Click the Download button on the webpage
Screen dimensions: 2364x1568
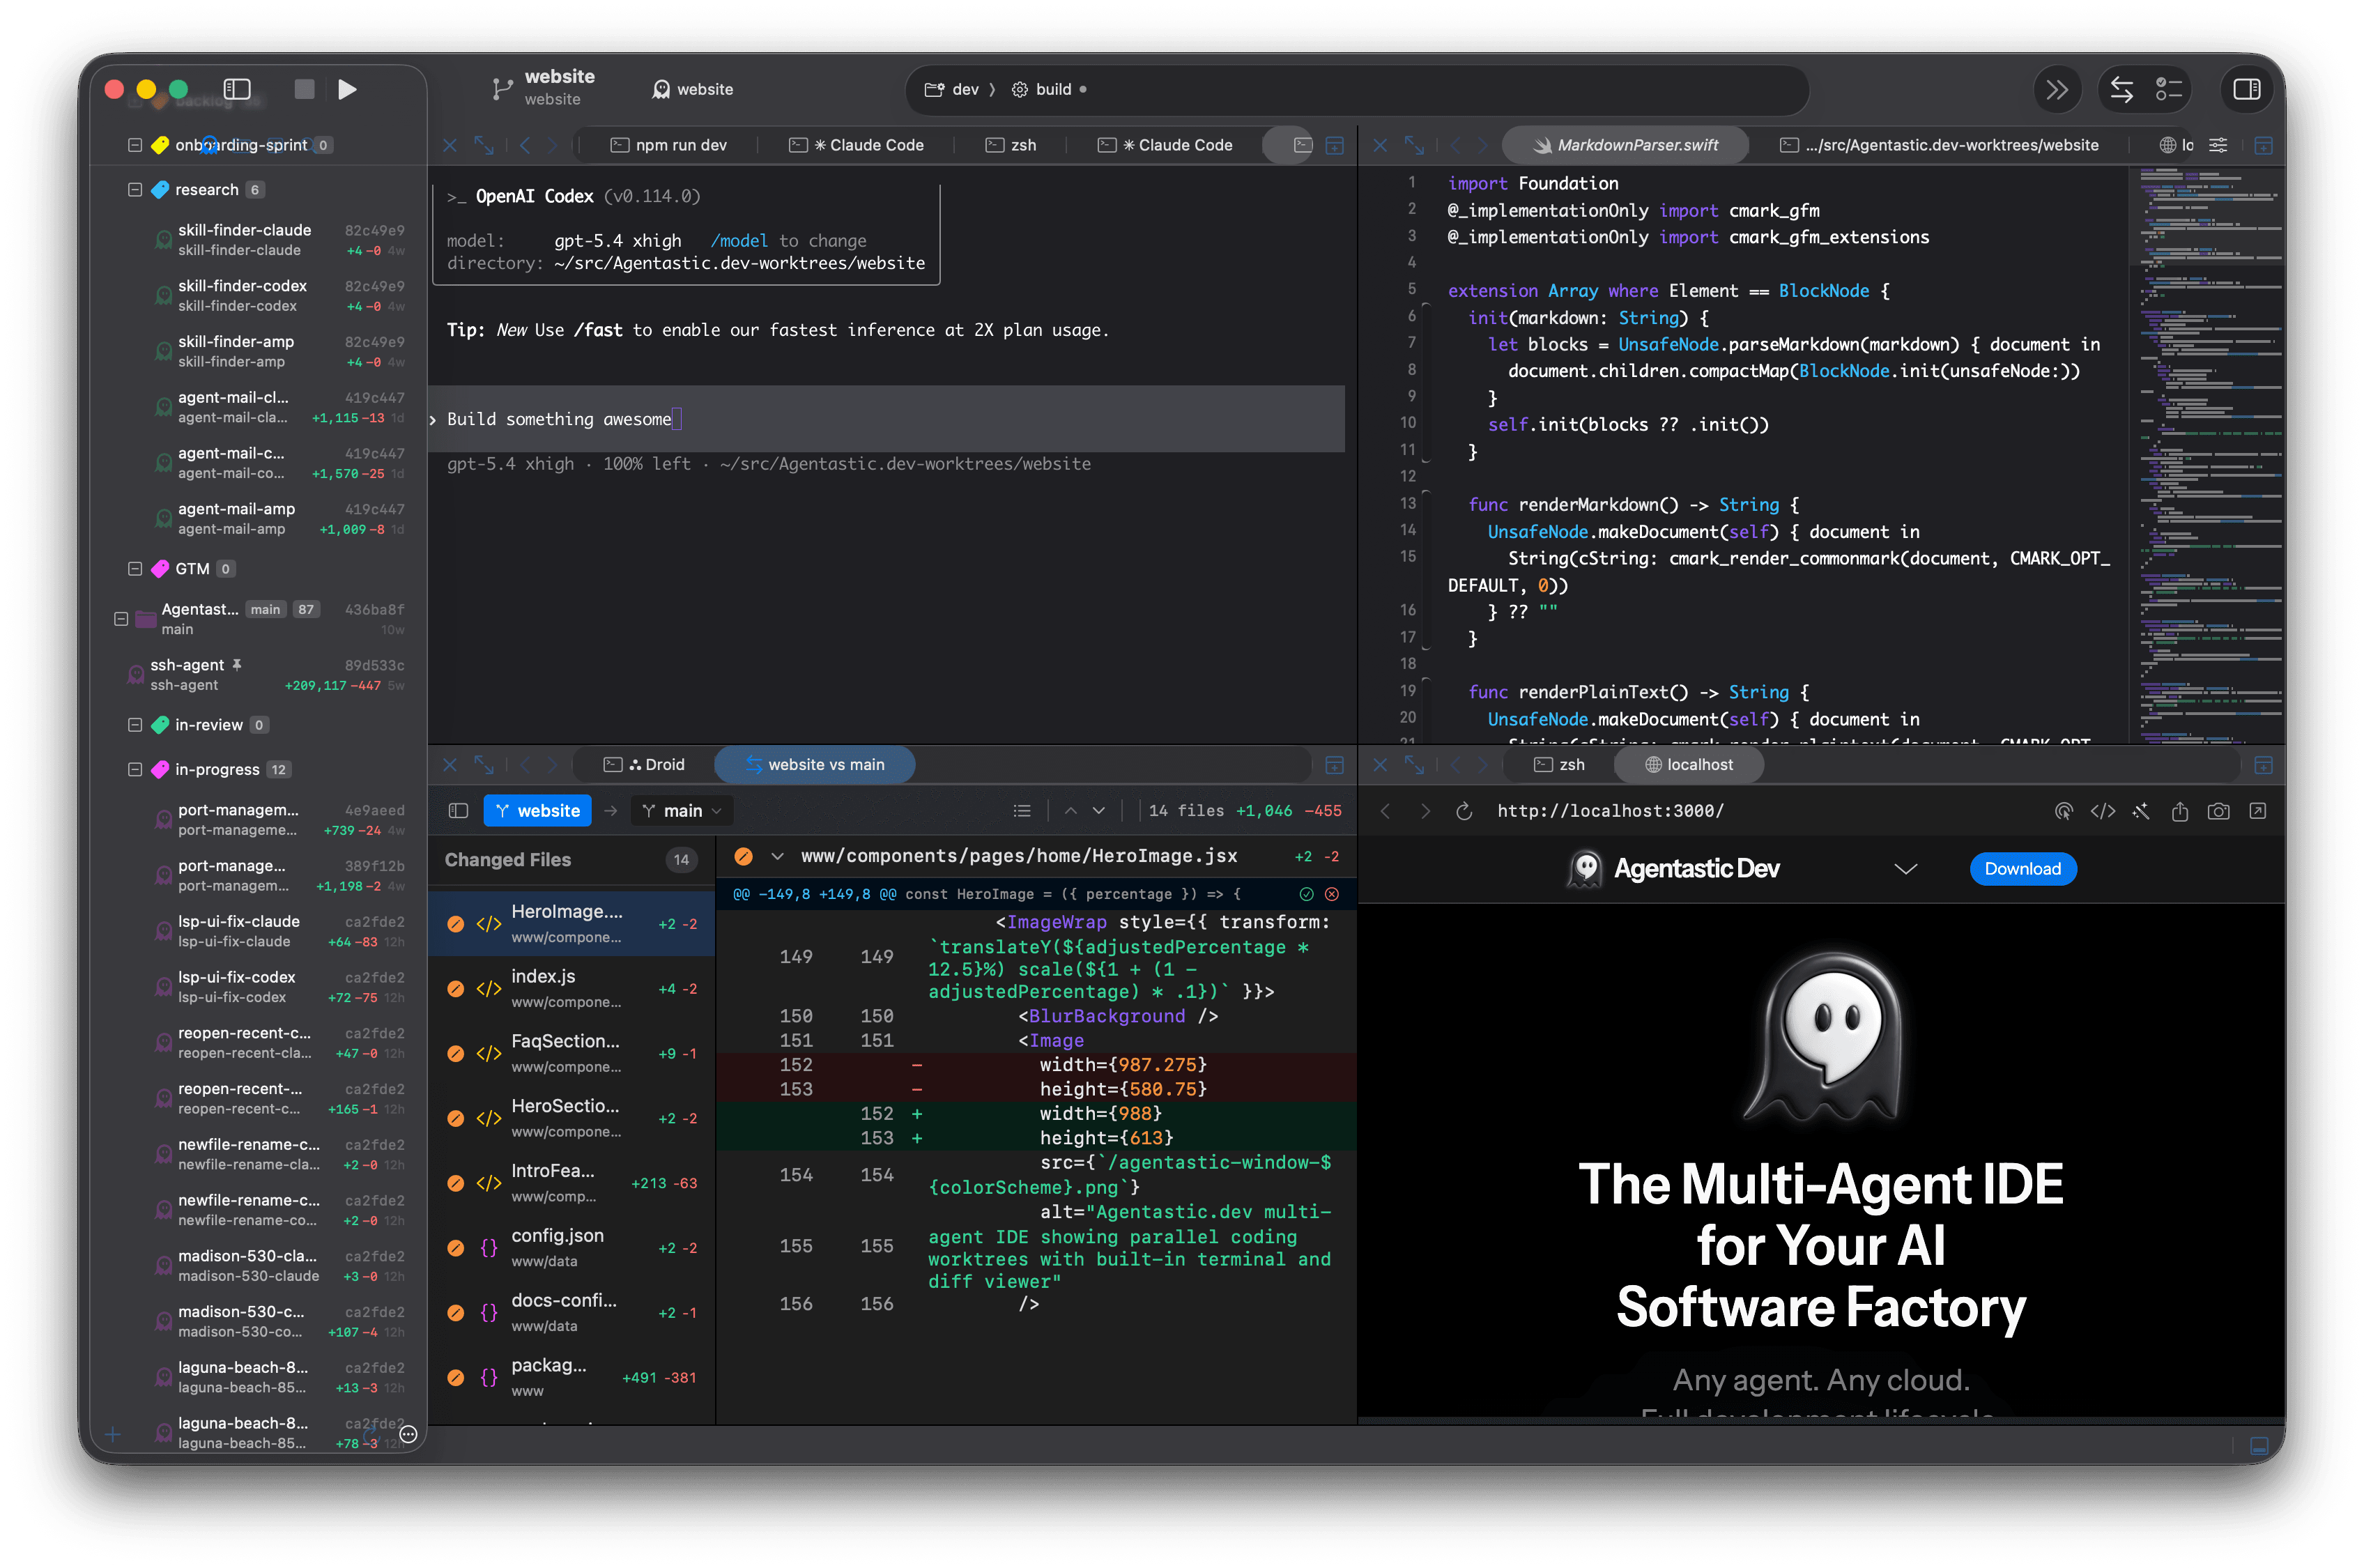2022,869
